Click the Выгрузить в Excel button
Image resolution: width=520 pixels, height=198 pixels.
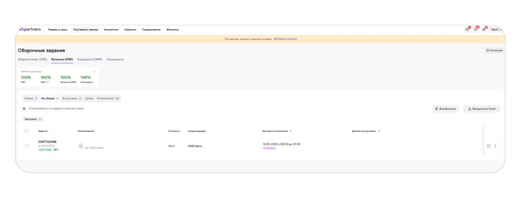click(x=482, y=109)
